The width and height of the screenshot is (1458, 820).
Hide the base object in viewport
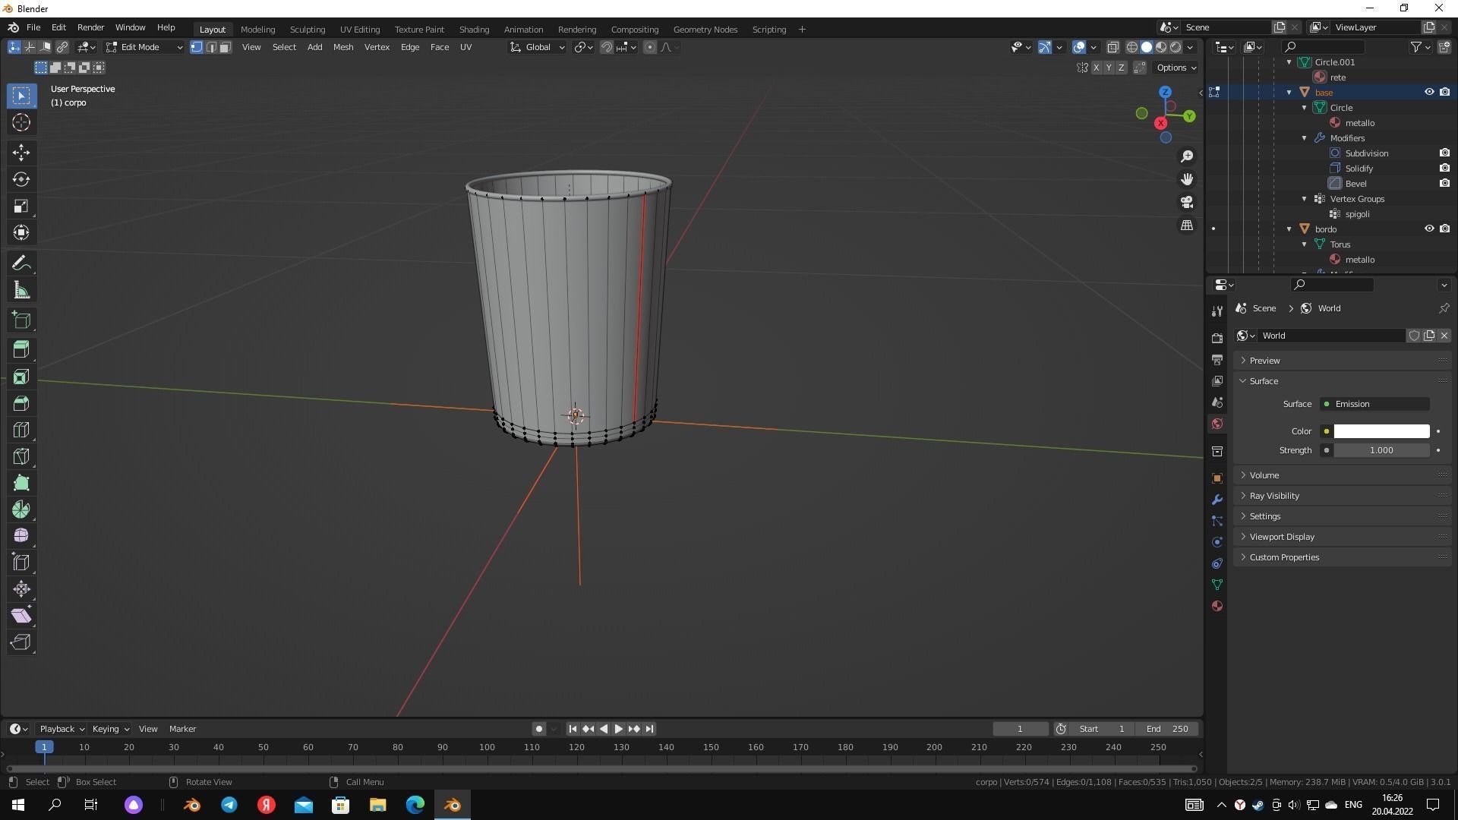[1428, 92]
